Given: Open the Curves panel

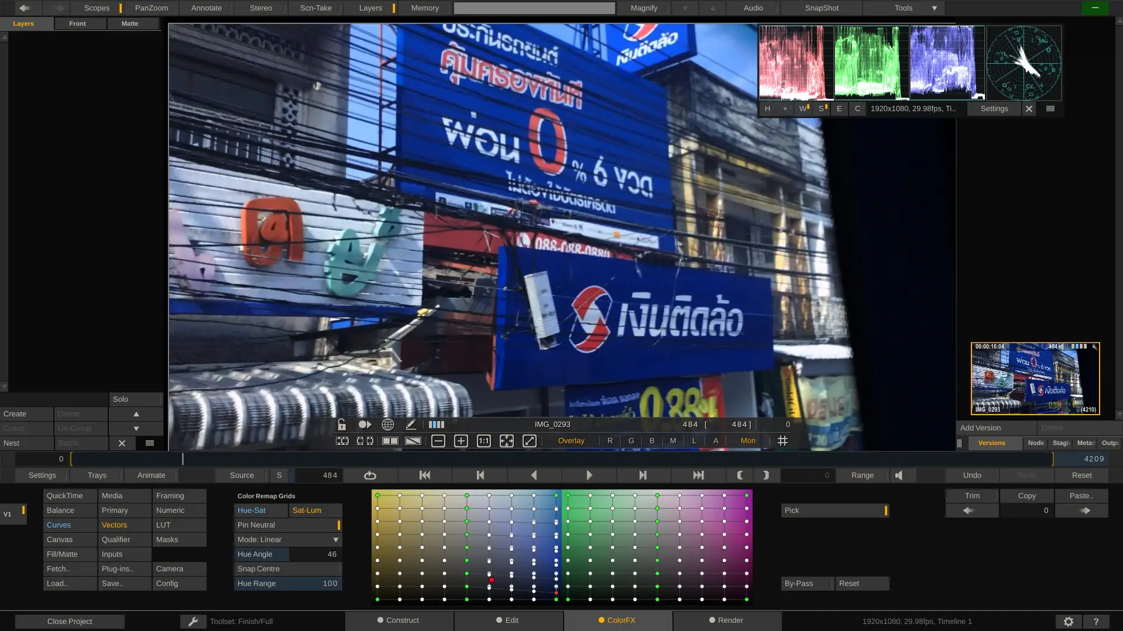Looking at the screenshot, I should coord(70,525).
